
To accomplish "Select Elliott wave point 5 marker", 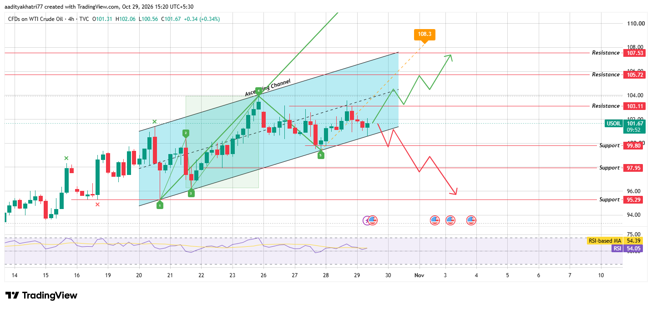I will pyautogui.click(x=321, y=155).
